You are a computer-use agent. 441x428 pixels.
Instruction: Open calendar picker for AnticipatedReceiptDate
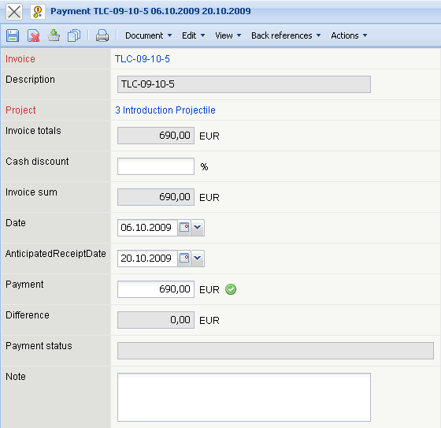(184, 259)
